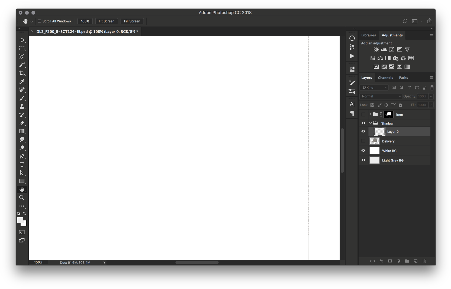Select the Dodge tool
Viewport: 451px width, 289px height.
pyautogui.click(x=22, y=148)
